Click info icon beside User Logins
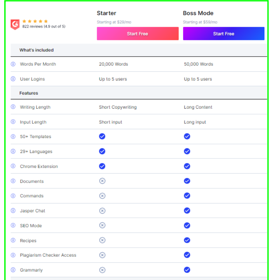271x280 pixels. 13,79
